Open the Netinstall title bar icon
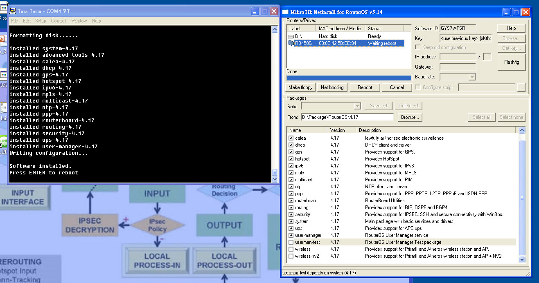The image size is (539, 283). click(x=286, y=12)
